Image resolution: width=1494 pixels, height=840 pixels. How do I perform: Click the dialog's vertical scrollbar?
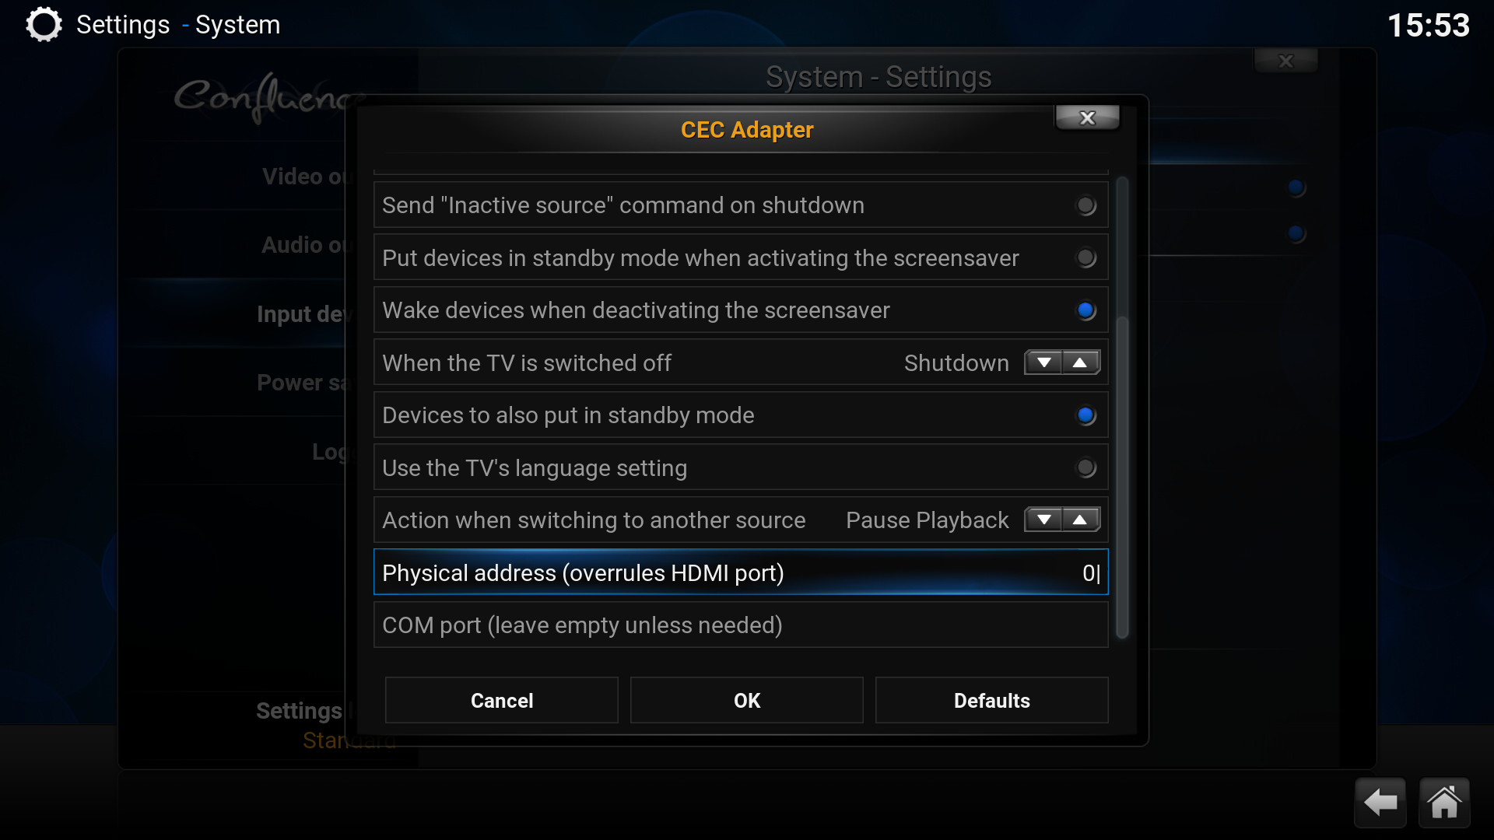click(1122, 474)
